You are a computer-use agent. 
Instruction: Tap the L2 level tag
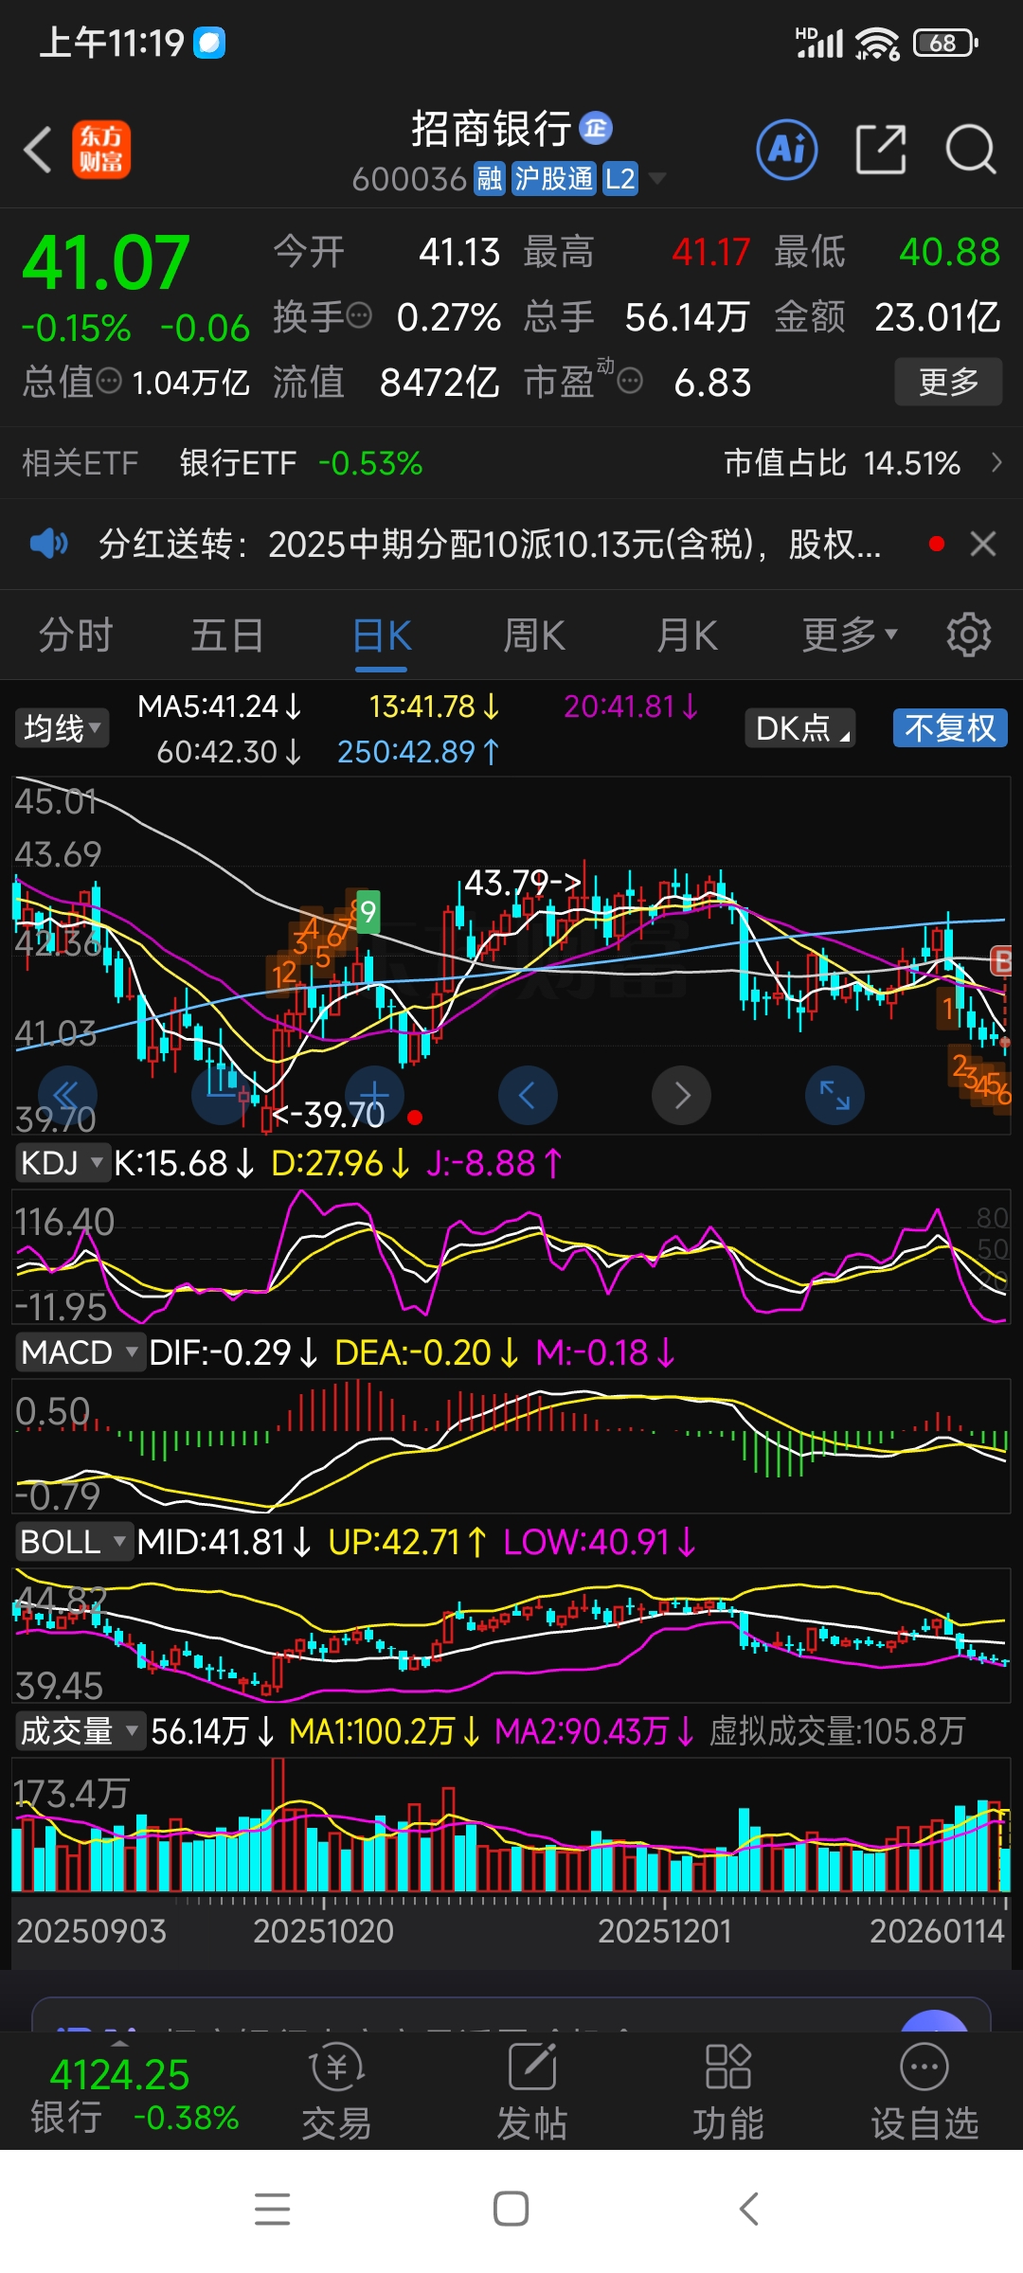coord(620,178)
